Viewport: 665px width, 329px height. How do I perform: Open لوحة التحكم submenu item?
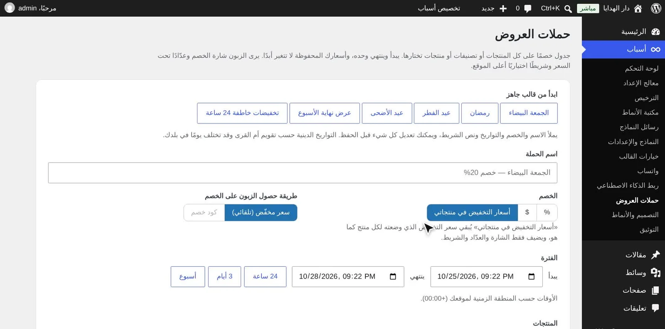coord(641,69)
